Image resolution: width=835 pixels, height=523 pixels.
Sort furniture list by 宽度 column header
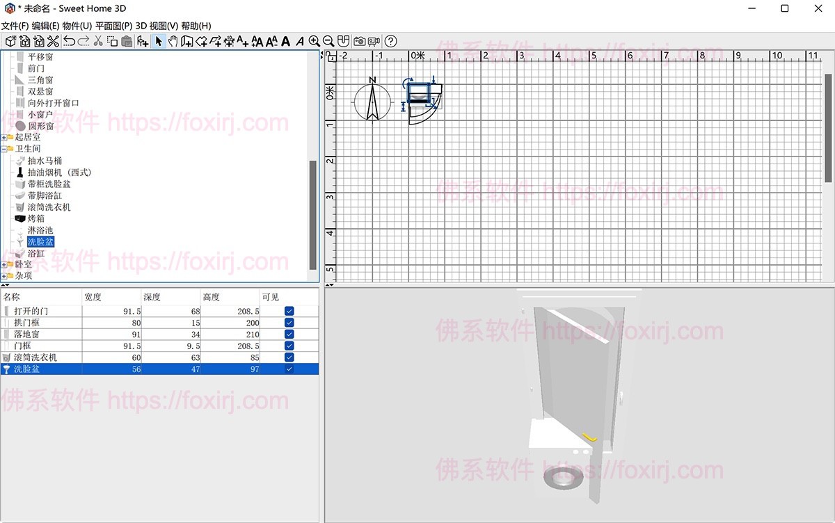[x=111, y=297]
